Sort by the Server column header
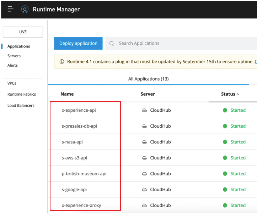 pyautogui.click(x=148, y=94)
